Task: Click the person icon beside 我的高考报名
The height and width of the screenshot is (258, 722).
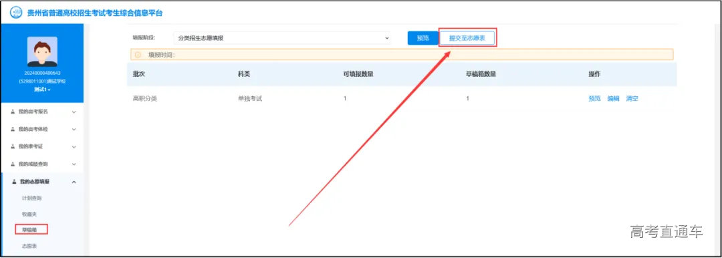Action: point(13,112)
